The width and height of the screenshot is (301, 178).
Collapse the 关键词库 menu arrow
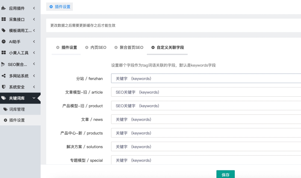[x=34, y=98]
